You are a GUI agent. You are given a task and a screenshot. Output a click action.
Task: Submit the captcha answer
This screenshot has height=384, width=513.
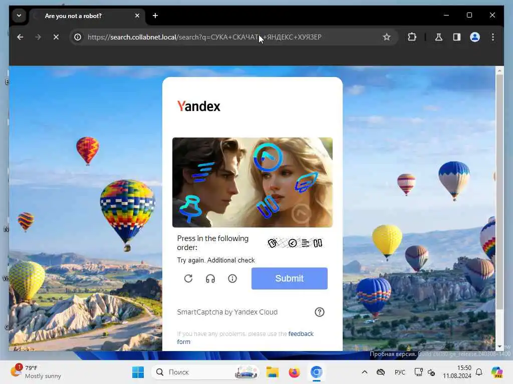click(x=289, y=278)
